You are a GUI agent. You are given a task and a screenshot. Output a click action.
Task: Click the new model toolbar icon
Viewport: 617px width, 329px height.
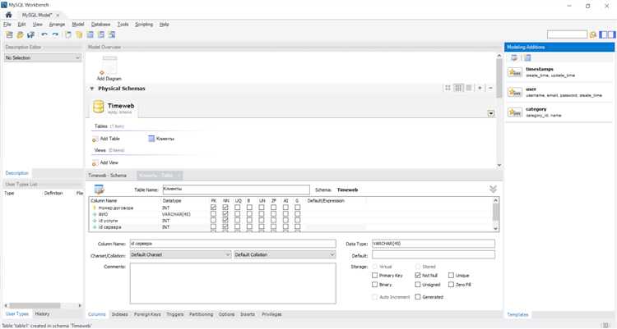click(9, 35)
